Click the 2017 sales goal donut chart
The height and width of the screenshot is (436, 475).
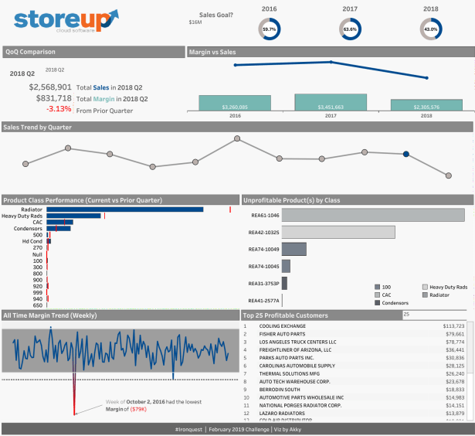tap(350, 29)
